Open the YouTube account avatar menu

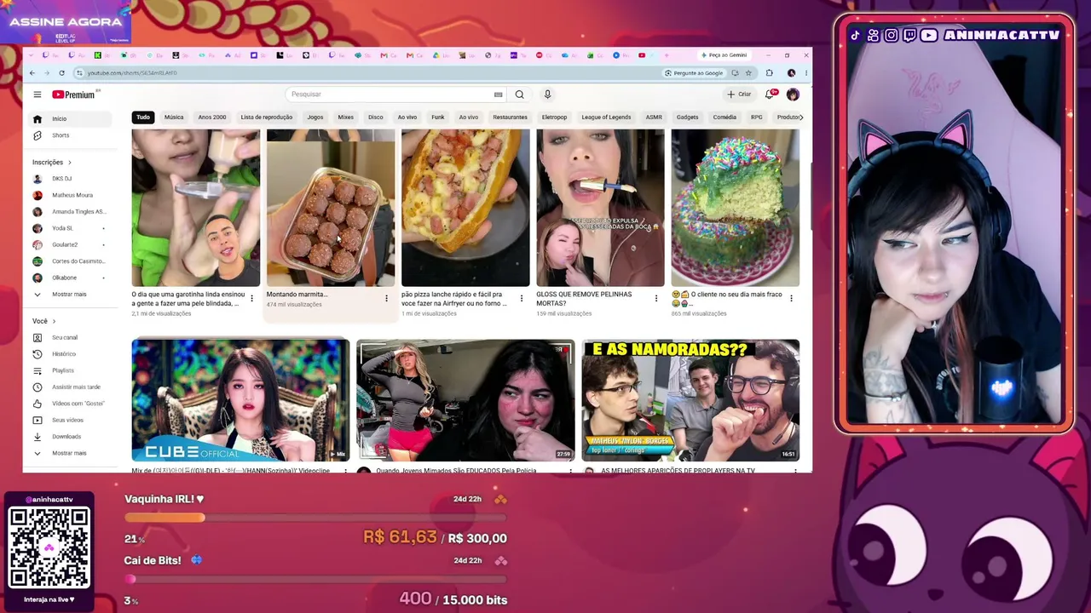[x=793, y=95]
